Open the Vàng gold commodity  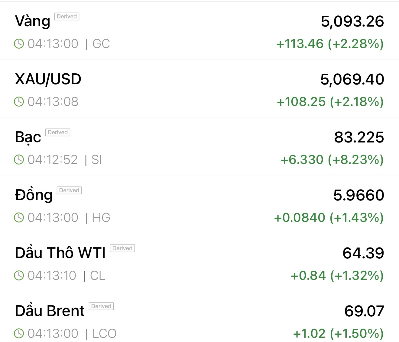[33, 21]
